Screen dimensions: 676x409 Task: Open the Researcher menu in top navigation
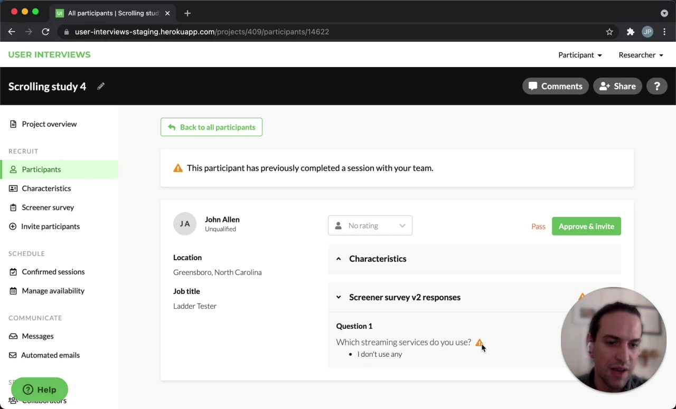tap(641, 55)
